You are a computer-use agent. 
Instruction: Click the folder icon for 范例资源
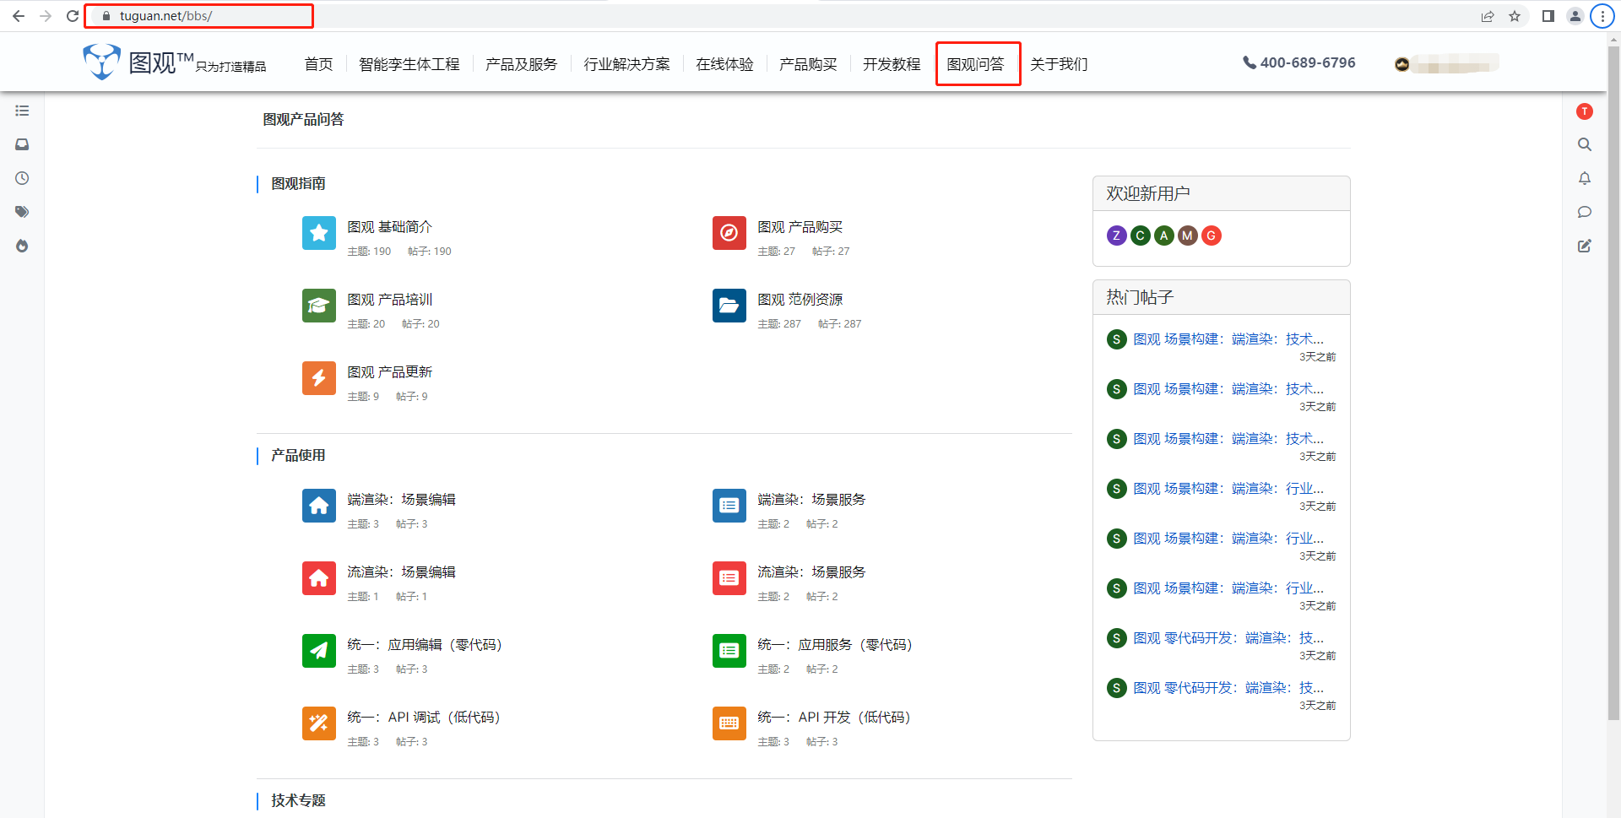coord(729,306)
